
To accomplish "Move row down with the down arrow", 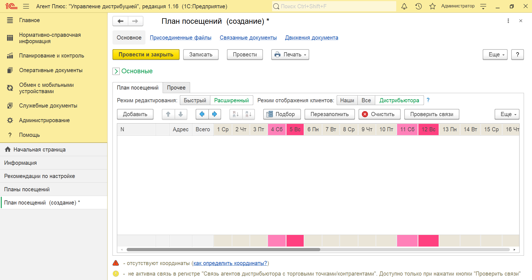I will [x=181, y=114].
